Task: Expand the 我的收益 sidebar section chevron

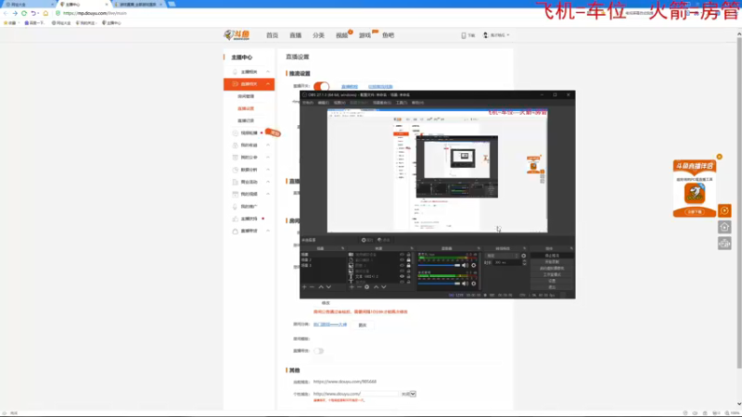Action: 268,145
